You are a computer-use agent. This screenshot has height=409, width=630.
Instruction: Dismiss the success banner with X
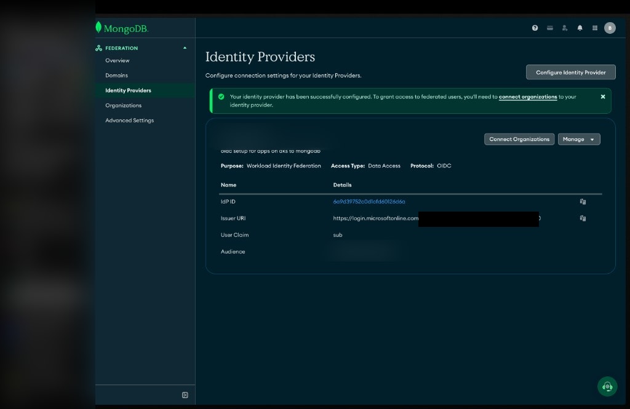(603, 97)
